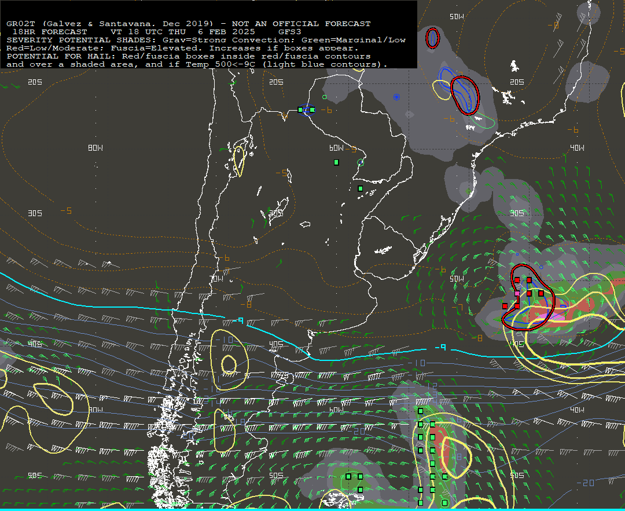This screenshot has width=625, height=511.
Task: Click the -10 isotherm label over the Atlantic
Action: coord(417,363)
